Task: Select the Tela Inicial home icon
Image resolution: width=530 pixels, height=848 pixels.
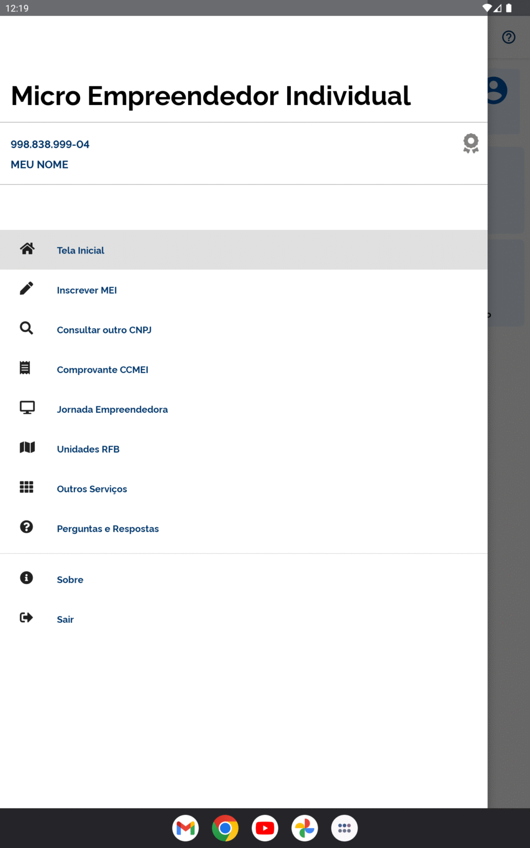Action: point(26,248)
